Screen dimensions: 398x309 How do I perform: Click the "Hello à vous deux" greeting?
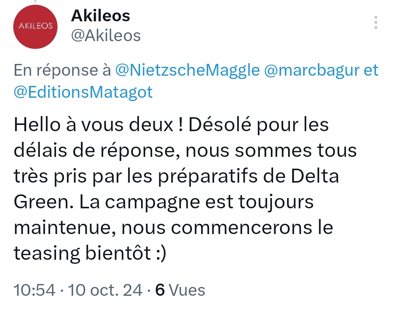point(94,125)
